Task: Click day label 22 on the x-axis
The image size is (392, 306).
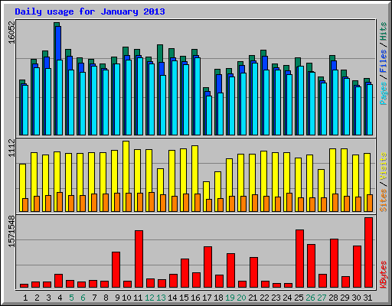Action: (264, 298)
